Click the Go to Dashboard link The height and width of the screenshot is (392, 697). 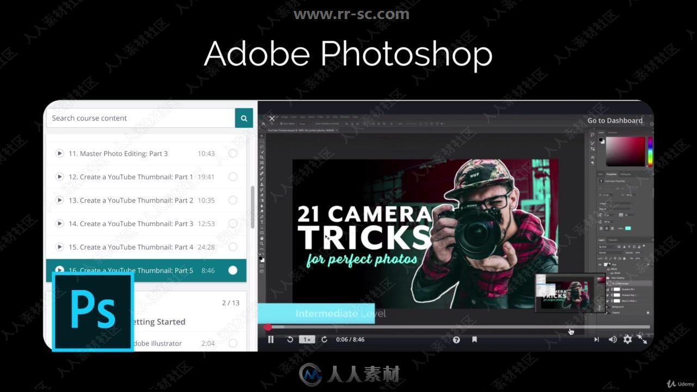click(x=615, y=120)
